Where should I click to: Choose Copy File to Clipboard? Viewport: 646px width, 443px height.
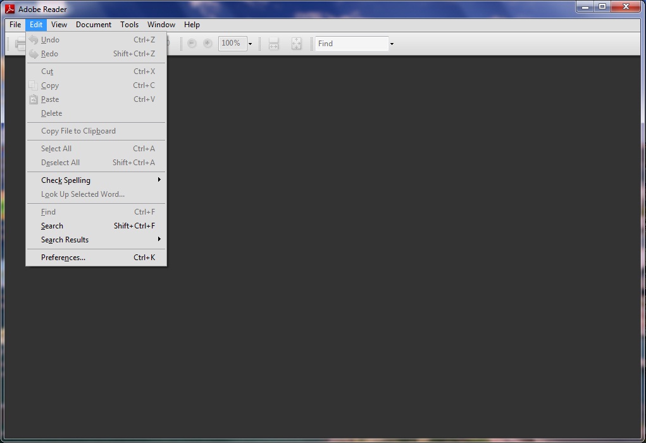click(96, 131)
